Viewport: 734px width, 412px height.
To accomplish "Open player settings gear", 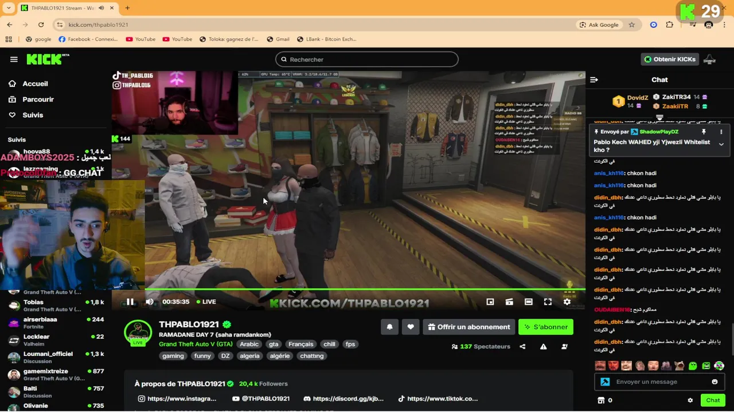I will pyautogui.click(x=567, y=302).
